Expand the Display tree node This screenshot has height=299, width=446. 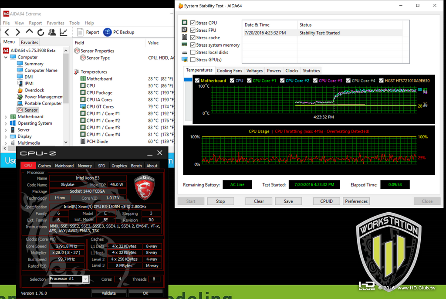click(6, 136)
